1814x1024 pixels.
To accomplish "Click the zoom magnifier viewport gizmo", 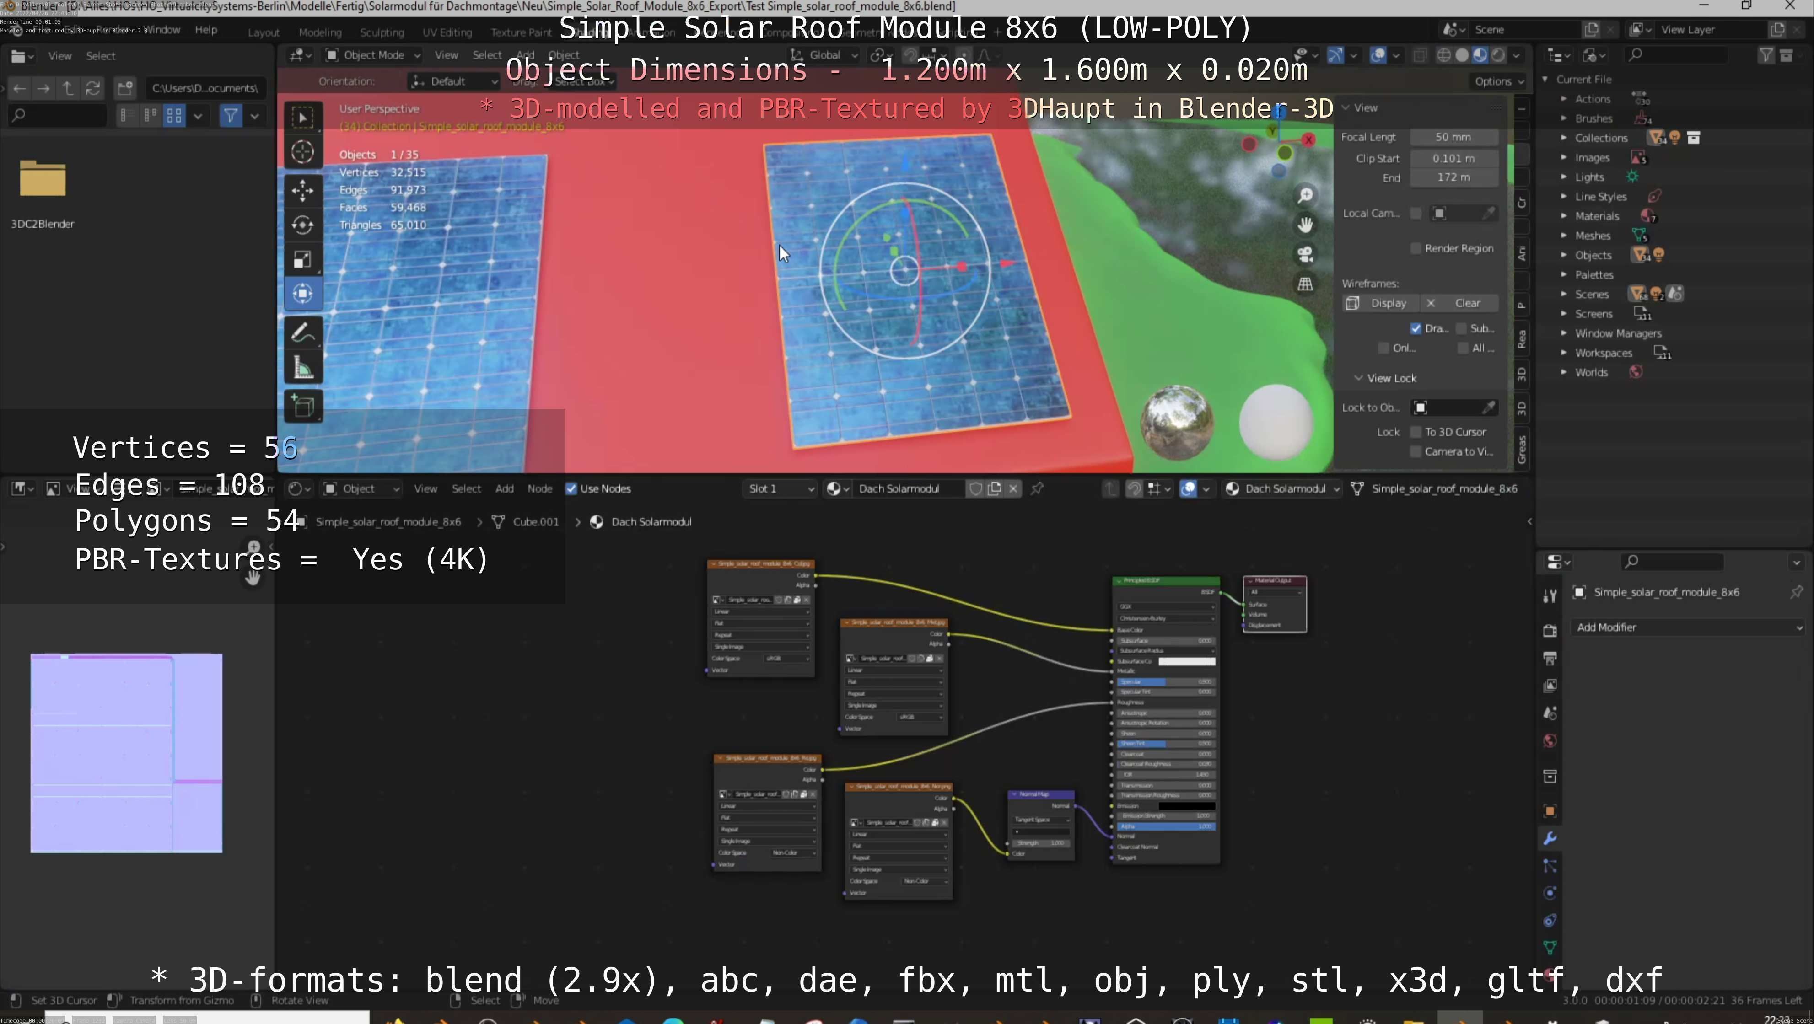I will (1305, 195).
